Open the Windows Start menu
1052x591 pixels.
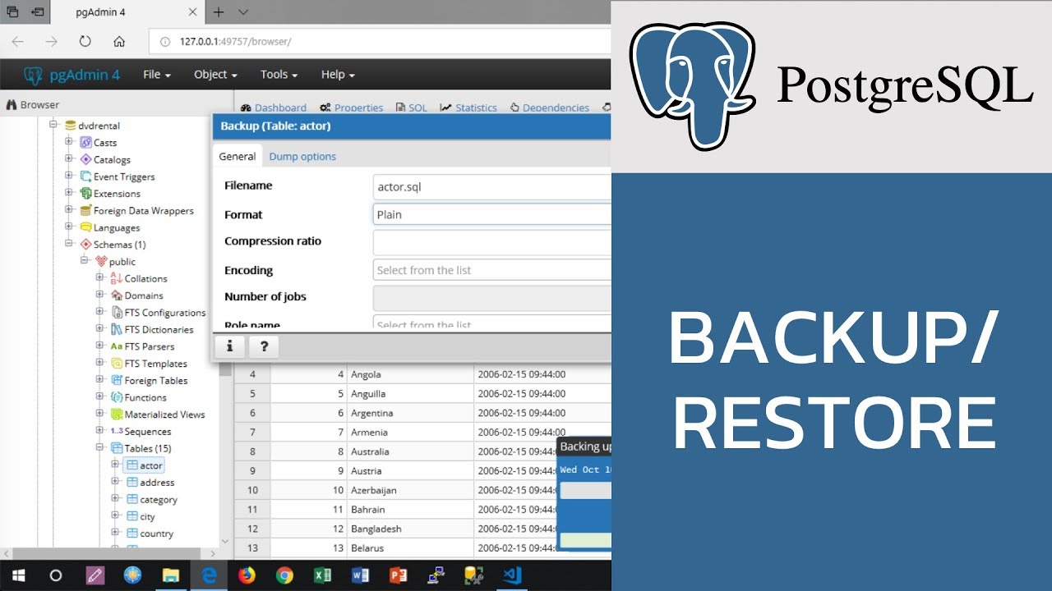[18, 575]
